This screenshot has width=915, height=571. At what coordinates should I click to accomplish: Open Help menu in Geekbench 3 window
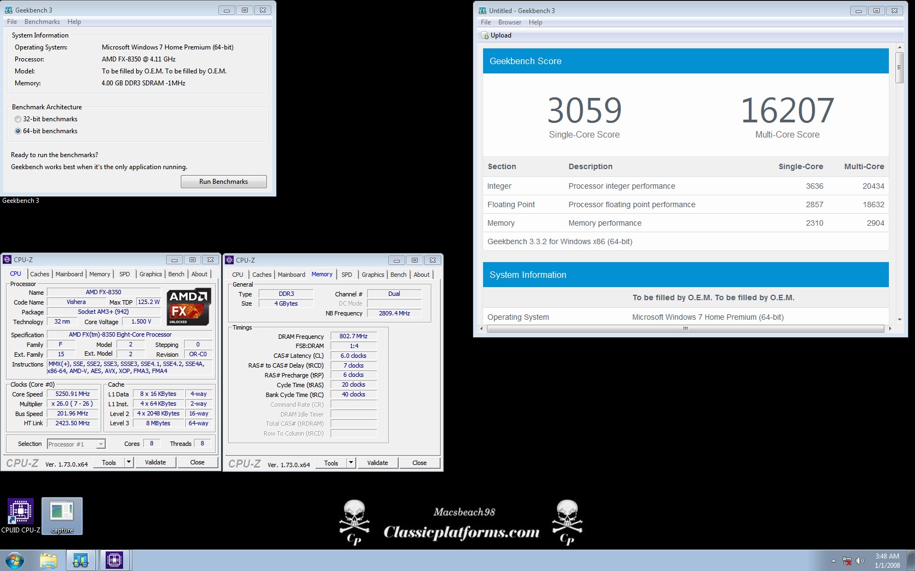tap(74, 22)
